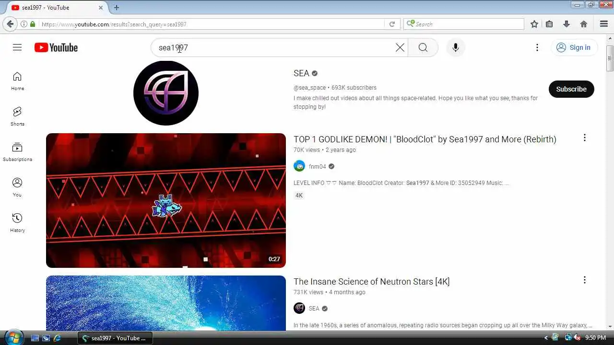614x345 pixels.
Task: Click the '70K views • 2 years ago' text
Action: [325, 150]
